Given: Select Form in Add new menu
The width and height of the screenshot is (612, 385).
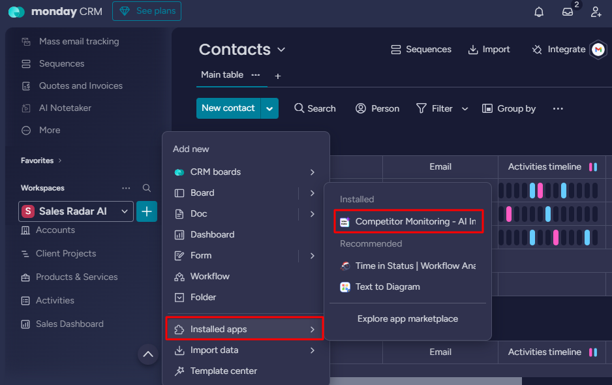Looking at the screenshot, I should click(201, 256).
